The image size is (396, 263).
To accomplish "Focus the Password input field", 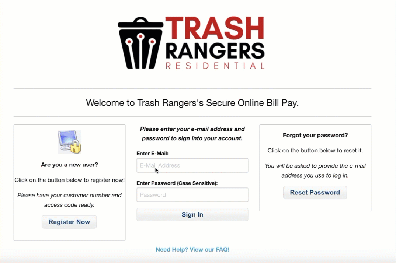I will pos(192,195).
